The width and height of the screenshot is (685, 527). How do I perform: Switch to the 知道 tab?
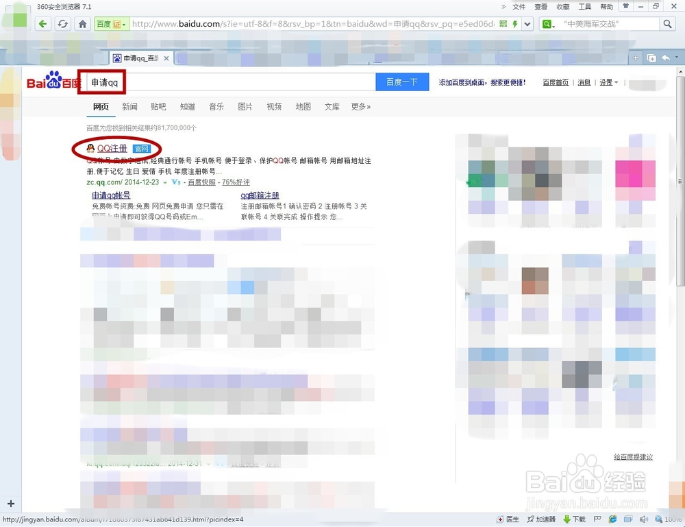(188, 107)
